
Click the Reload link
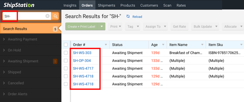(137, 17)
